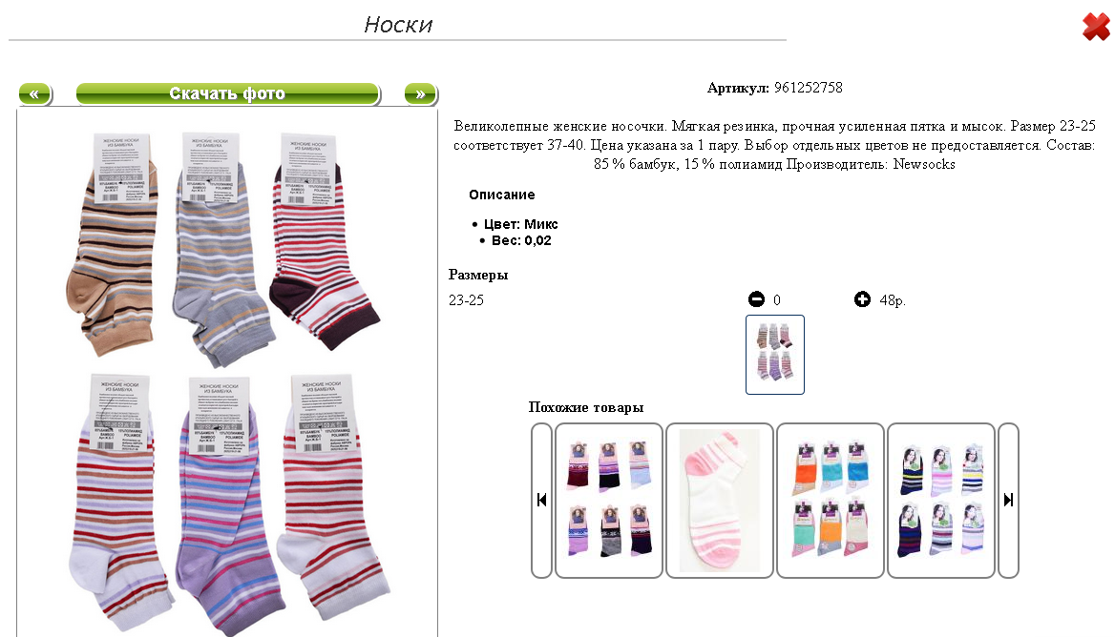Select the small socks thumbnail under sizes
This screenshot has height=637, width=1115.
[775, 355]
